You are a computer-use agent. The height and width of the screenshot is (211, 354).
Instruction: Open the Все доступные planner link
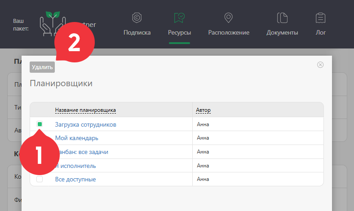(75, 180)
